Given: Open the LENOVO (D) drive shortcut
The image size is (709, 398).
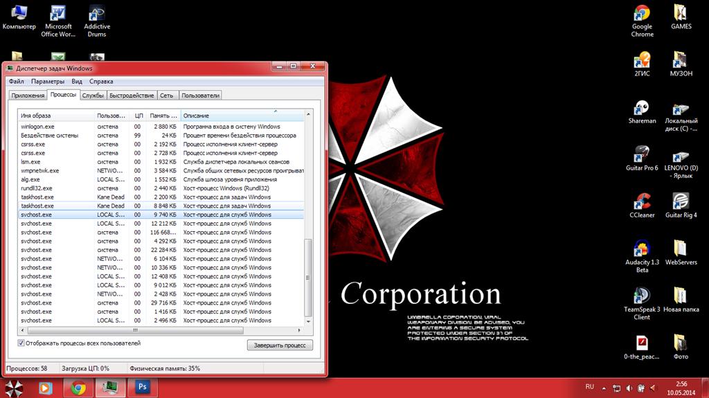Looking at the screenshot, I should click(x=681, y=164).
